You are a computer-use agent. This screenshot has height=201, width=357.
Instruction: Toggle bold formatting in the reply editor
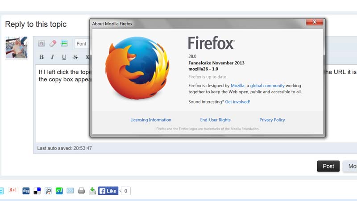click(42, 57)
